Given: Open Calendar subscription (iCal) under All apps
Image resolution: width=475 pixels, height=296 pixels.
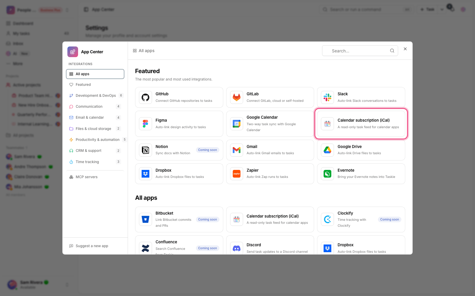Looking at the screenshot, I should 270,219.
